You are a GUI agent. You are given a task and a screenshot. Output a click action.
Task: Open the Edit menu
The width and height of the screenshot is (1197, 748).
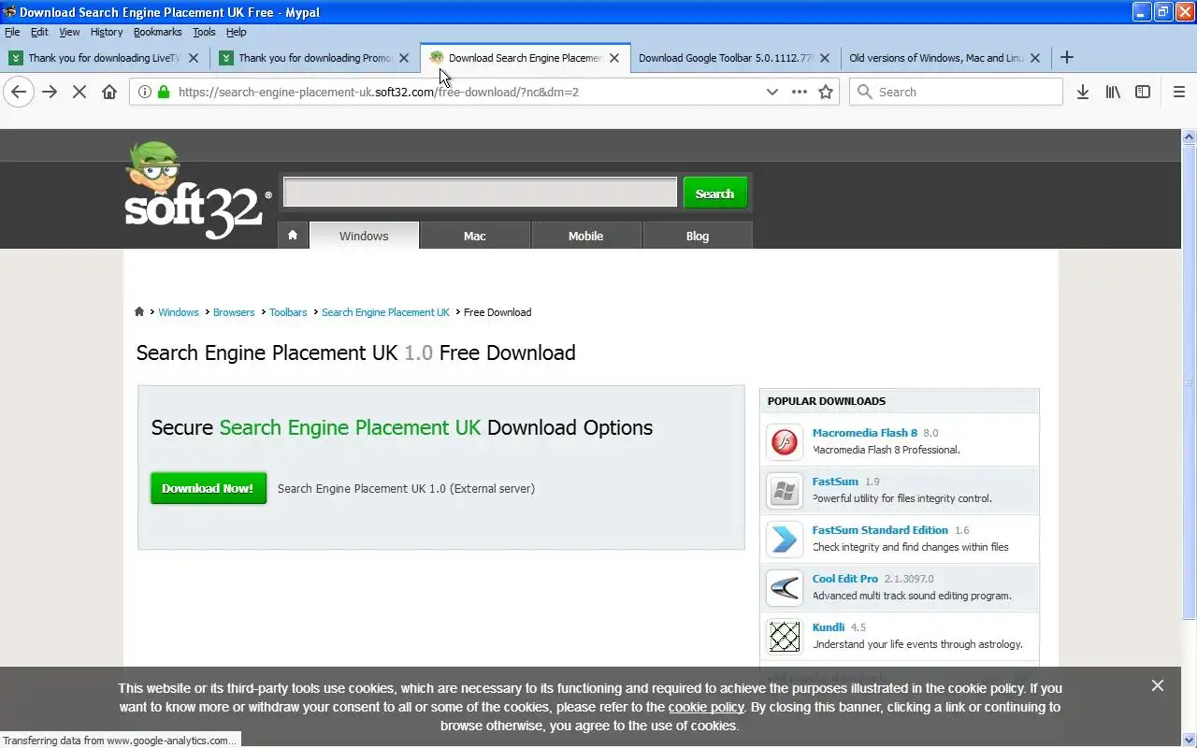[39, 32]
